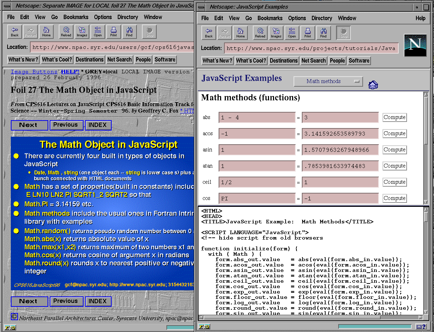Open Edit menu in JavaScript Examples window

(219, 18)
